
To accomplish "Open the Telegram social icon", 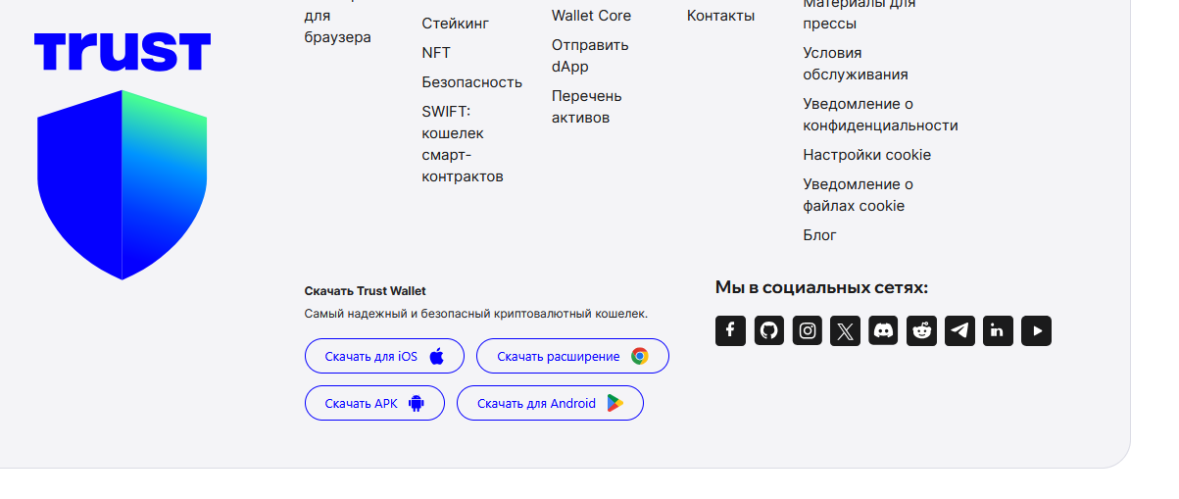I will [x=960, y=331].
